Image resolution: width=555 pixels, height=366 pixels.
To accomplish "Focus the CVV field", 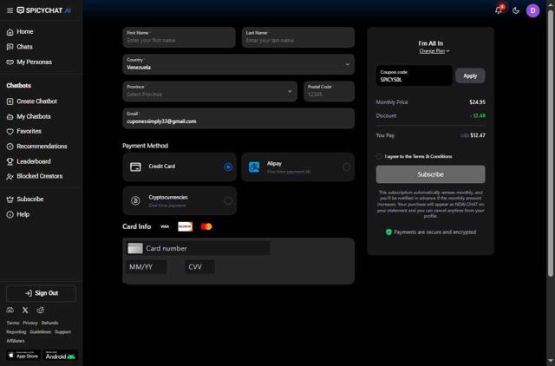I will click(x=199, y=267).
